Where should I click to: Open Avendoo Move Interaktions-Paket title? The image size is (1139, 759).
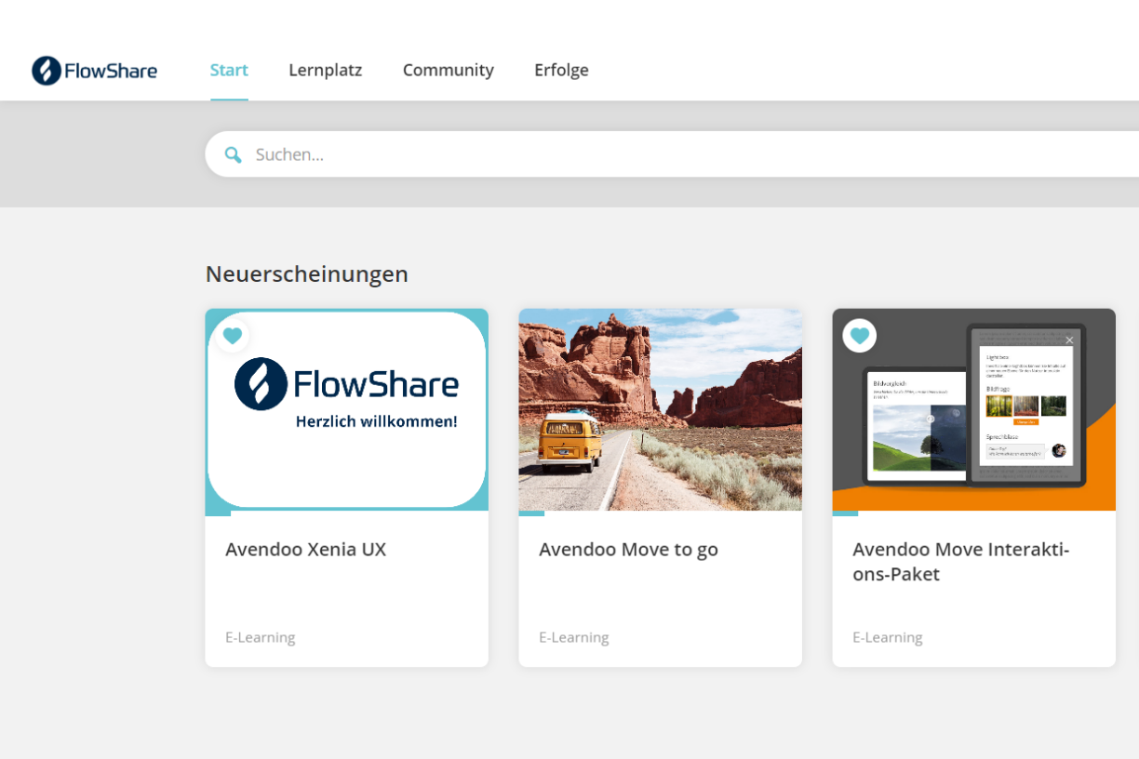(961, 562)
